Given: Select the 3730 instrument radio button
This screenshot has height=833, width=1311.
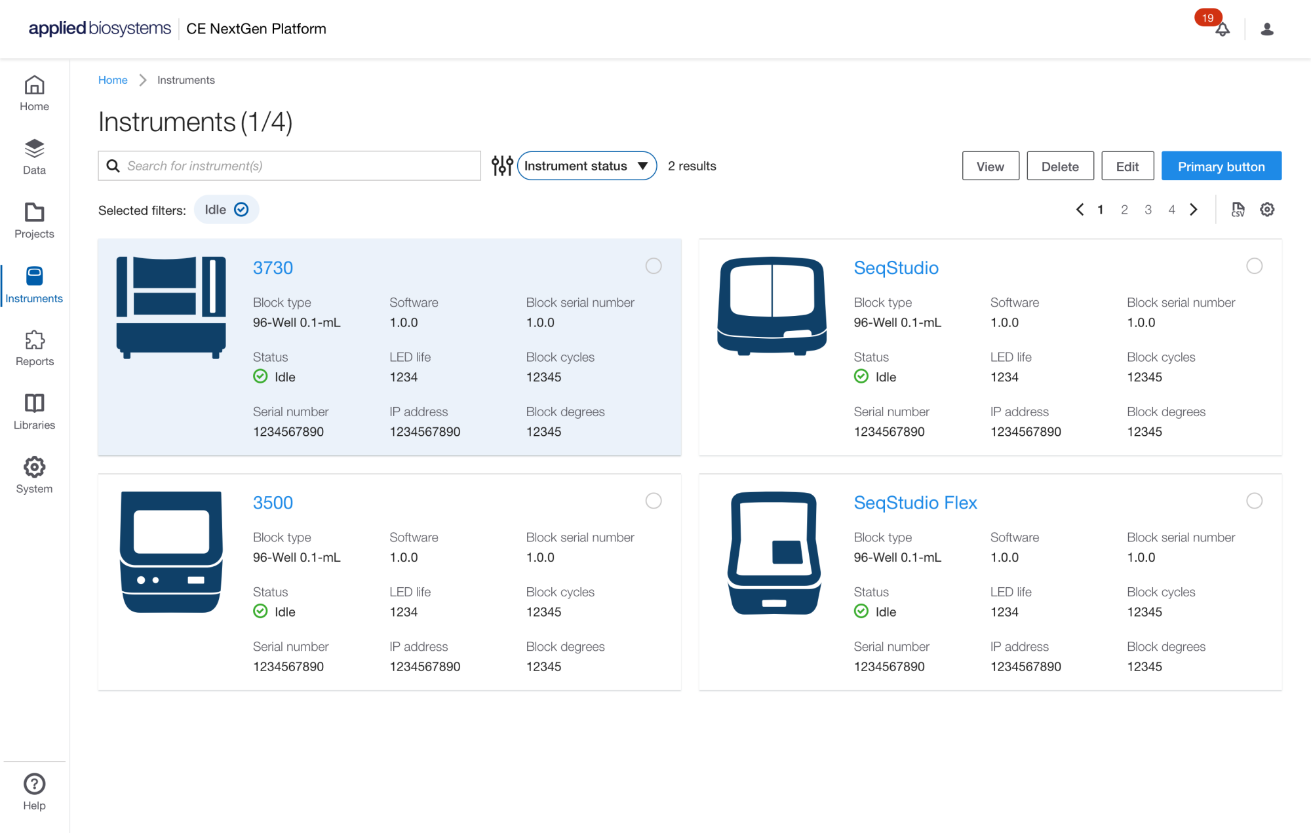Looking at the screenshot, I should pos(654,266).
